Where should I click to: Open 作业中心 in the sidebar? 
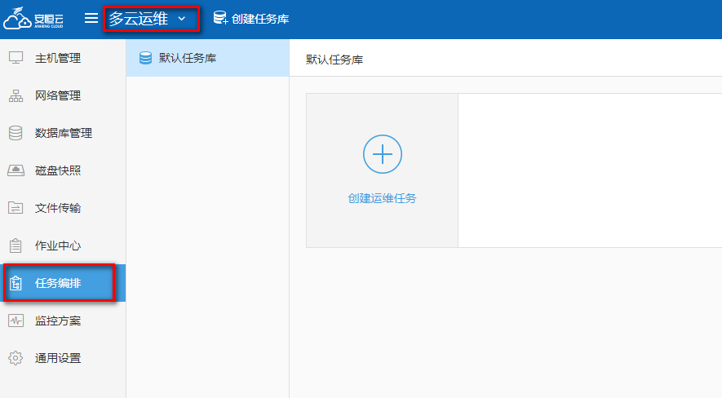tap(63, 245)
